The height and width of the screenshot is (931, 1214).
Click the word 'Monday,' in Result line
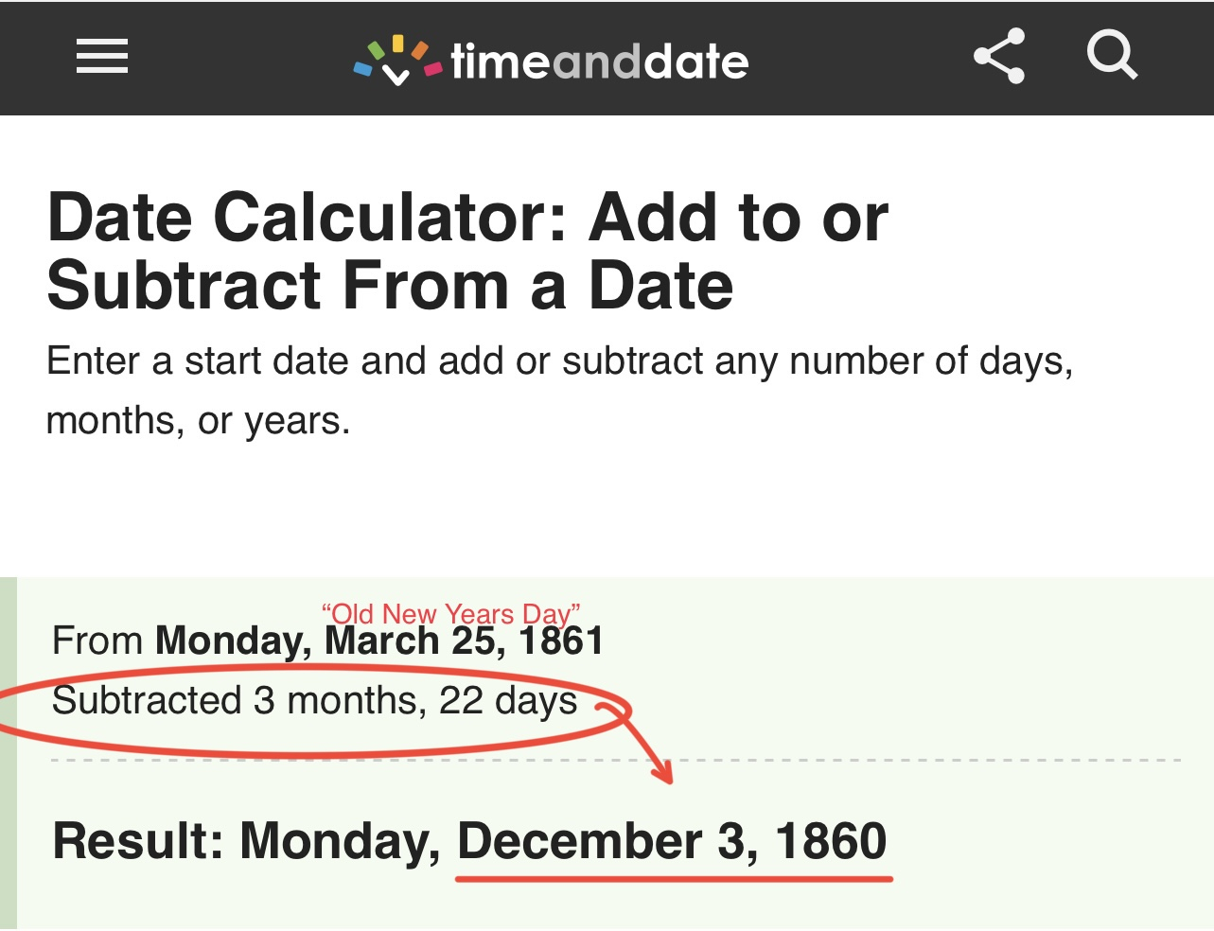tap(341, 841)
